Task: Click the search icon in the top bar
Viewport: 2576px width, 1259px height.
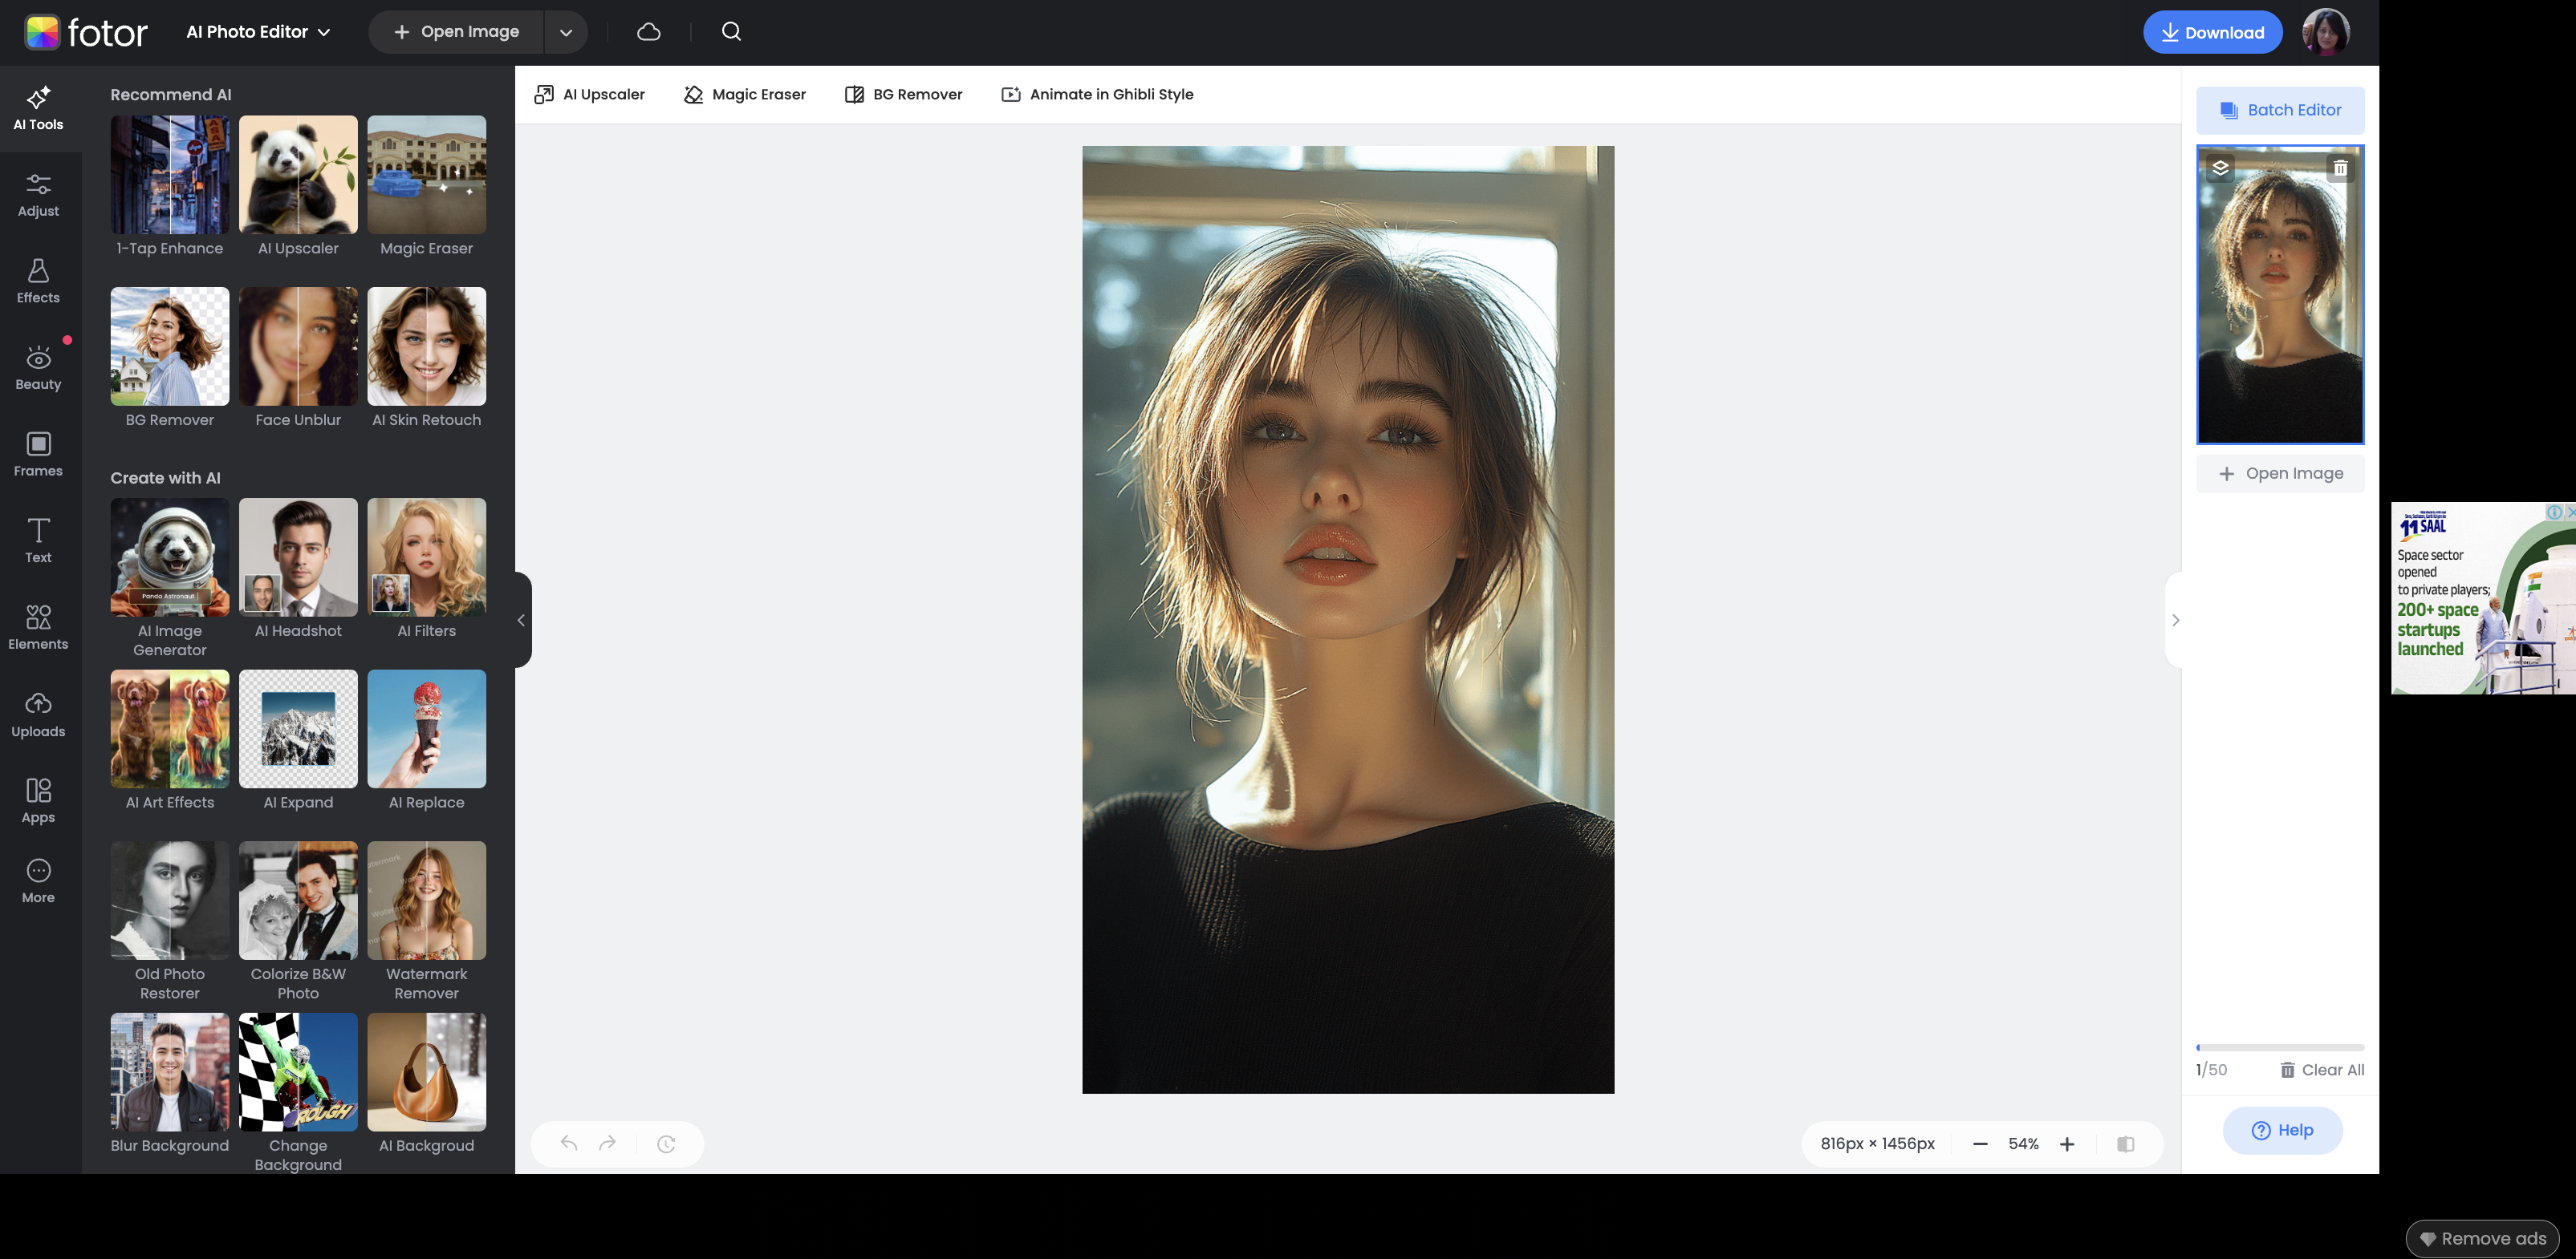Action: [x=731, y=31]
